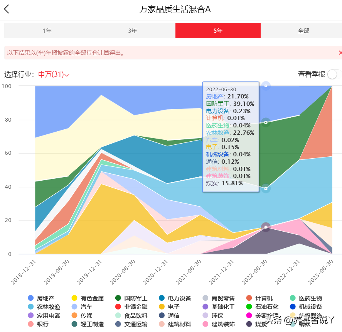Image resolution: width=342 pixels, height=332 pixels.
Task: Toggle 国防军工 legend series
Action: click(131, 298)
